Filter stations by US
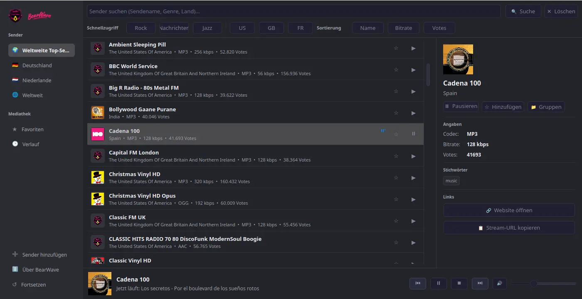 242,28
